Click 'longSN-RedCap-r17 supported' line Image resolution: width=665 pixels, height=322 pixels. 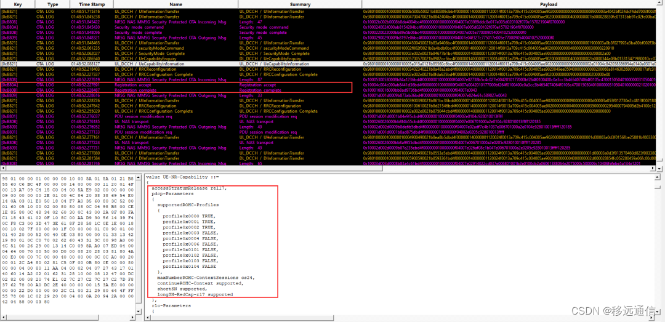195,294
